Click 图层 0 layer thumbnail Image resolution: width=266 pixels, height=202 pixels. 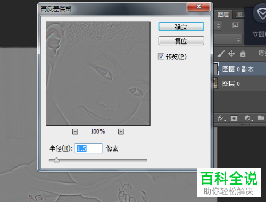[216, 83]
